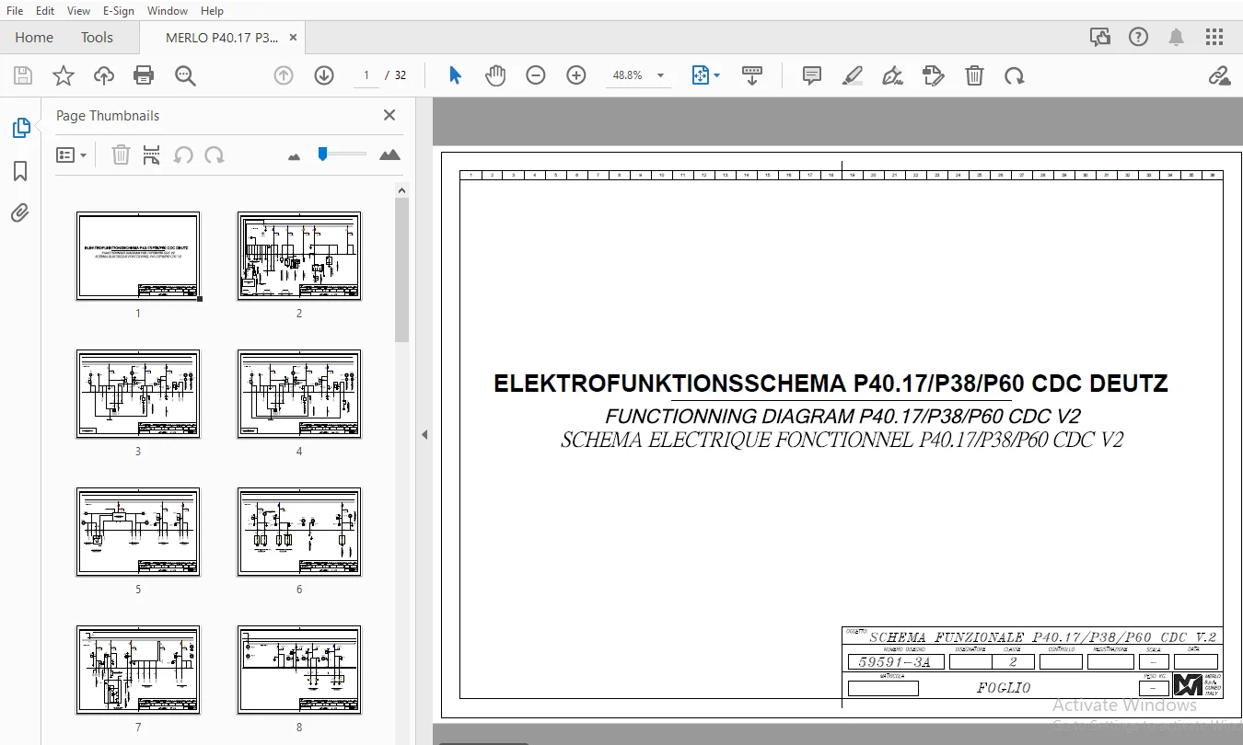Bookmark the file with the star icon
Image resolution: width=1243 pixels, height=745 pixels.
coord(64,75)
